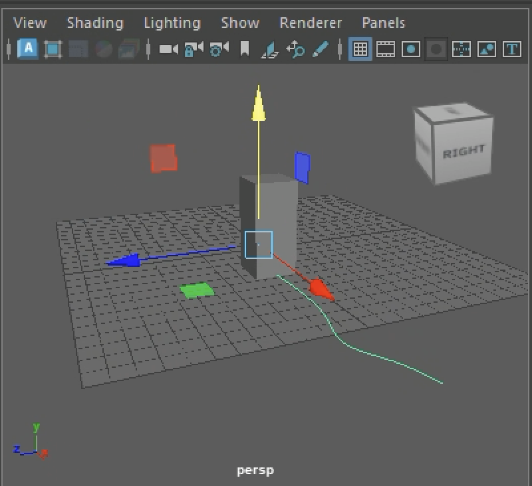Select the grease pencil icon
The height and width of the screenshot is (486, 532).
pos(321,49)
